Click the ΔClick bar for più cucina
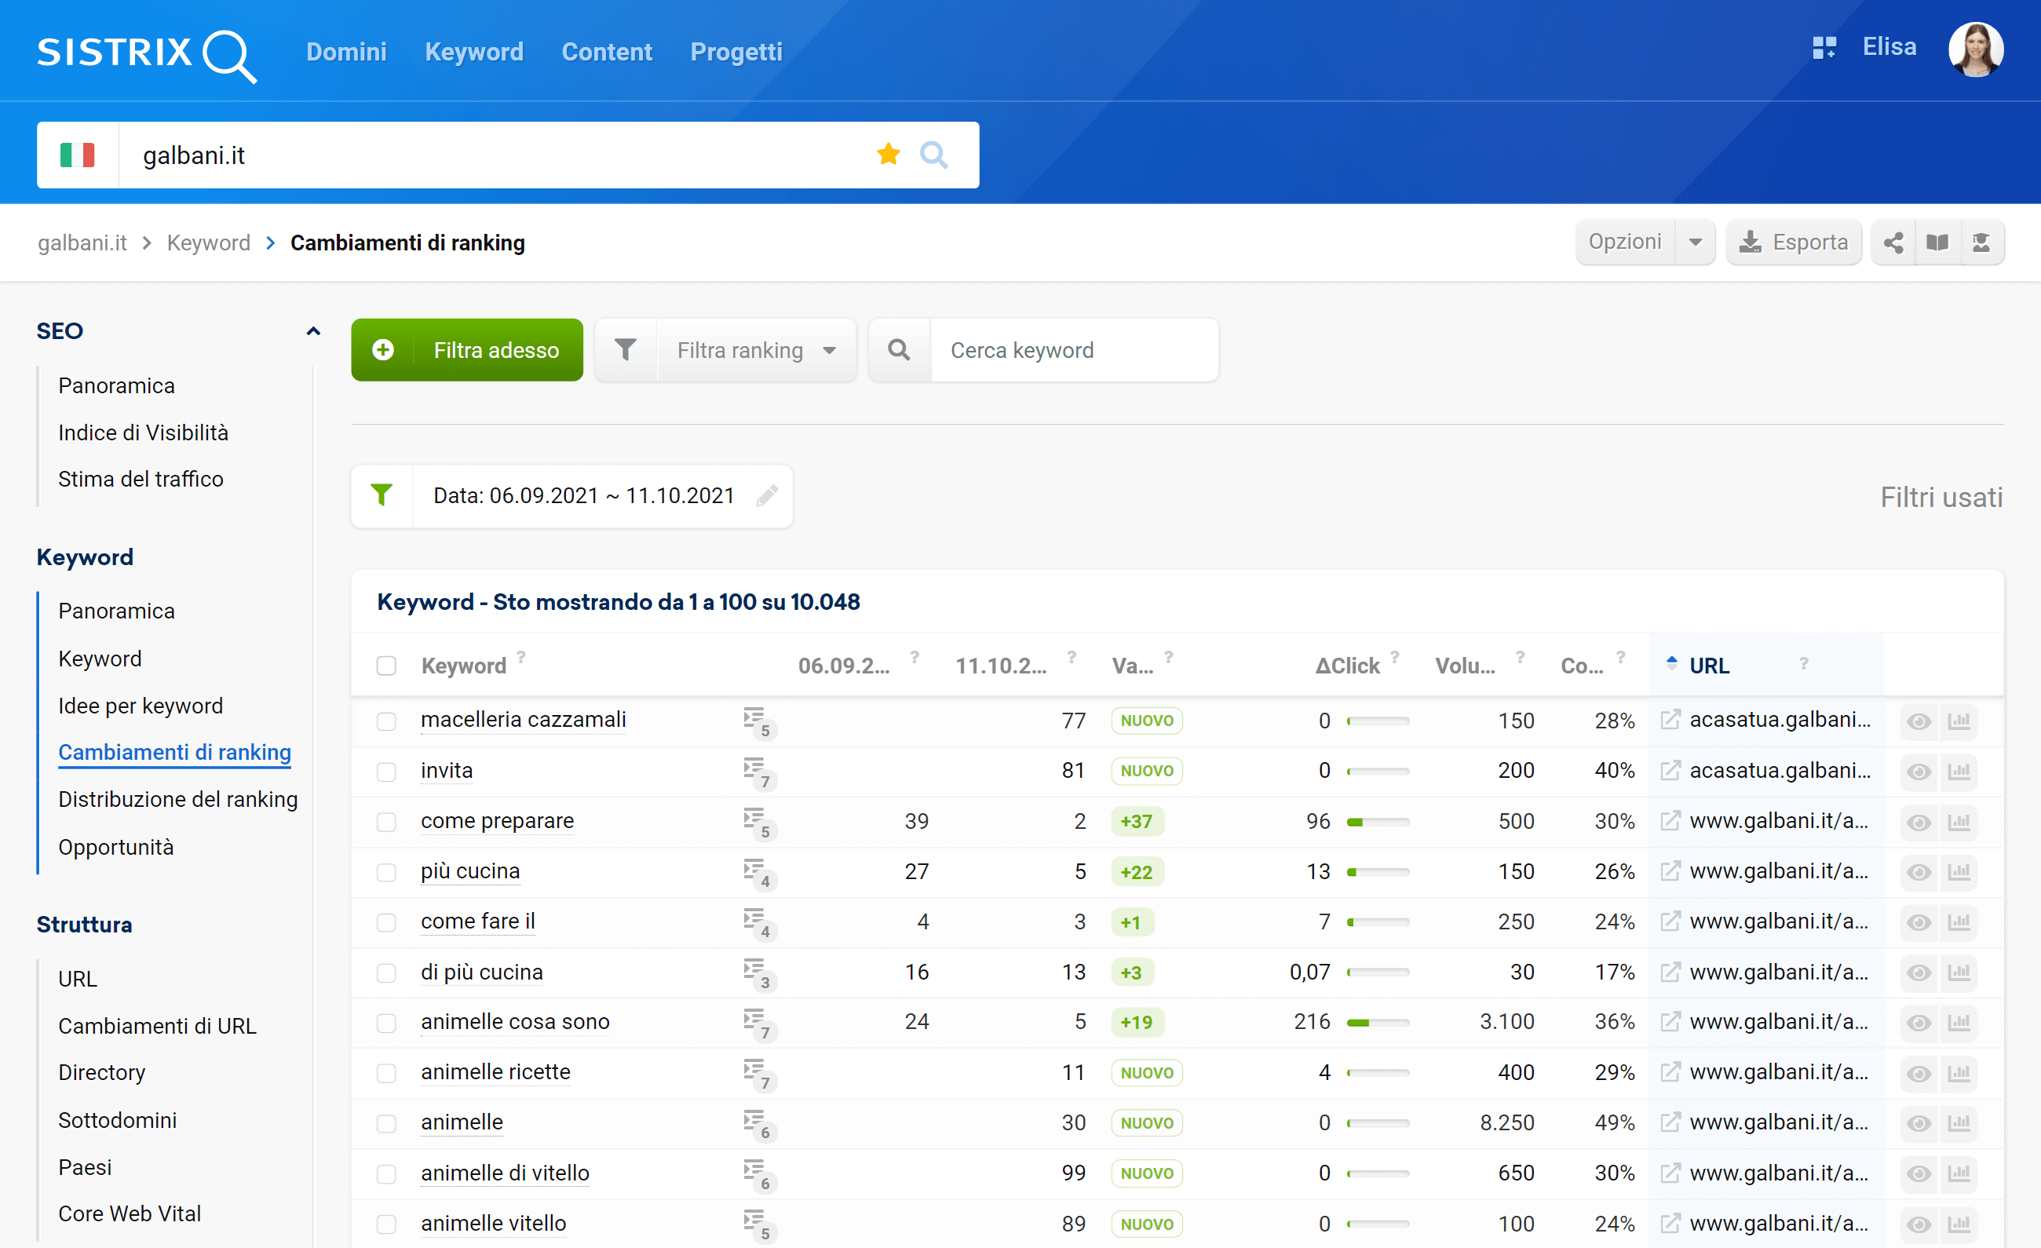Viewport: 2041px width, 1248px height. click(x=1378, y=872)
